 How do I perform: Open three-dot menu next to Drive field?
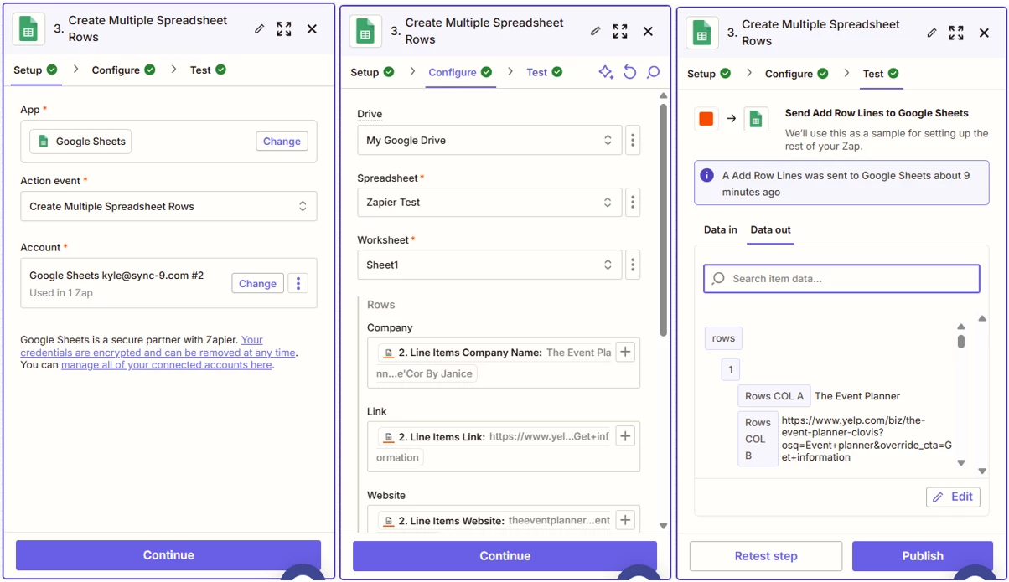pos(633,141)
